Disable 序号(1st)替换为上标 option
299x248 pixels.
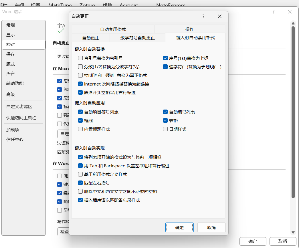165,58
